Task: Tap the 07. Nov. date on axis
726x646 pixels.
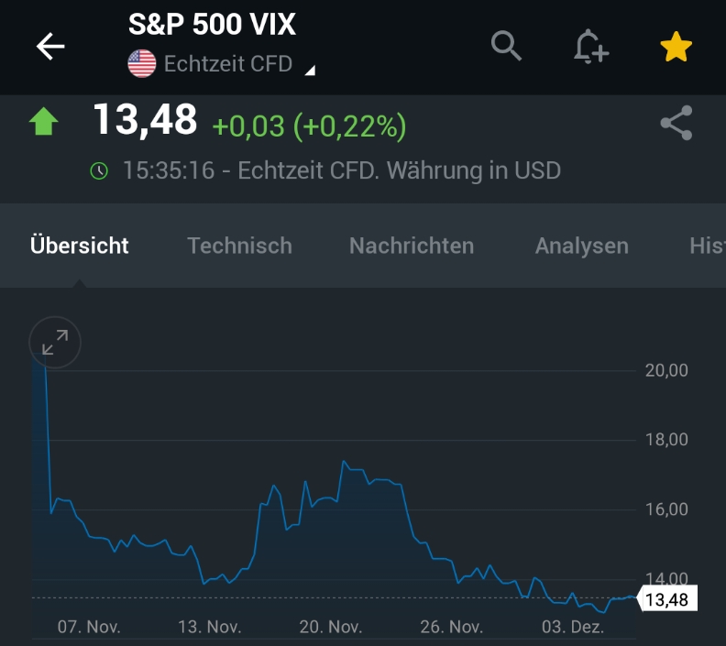Action: point(89,628)
